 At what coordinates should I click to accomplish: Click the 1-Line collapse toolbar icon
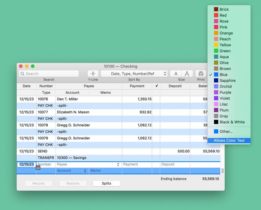click(93, 74)
